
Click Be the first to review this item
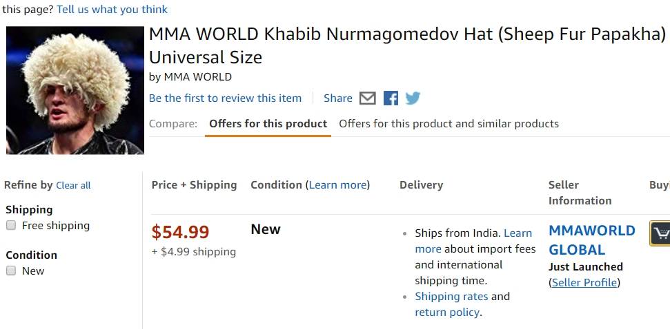(x=225, y=98)
